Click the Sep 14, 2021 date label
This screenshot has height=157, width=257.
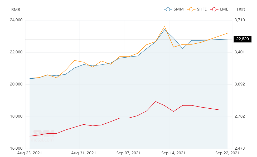pos(173,153)
